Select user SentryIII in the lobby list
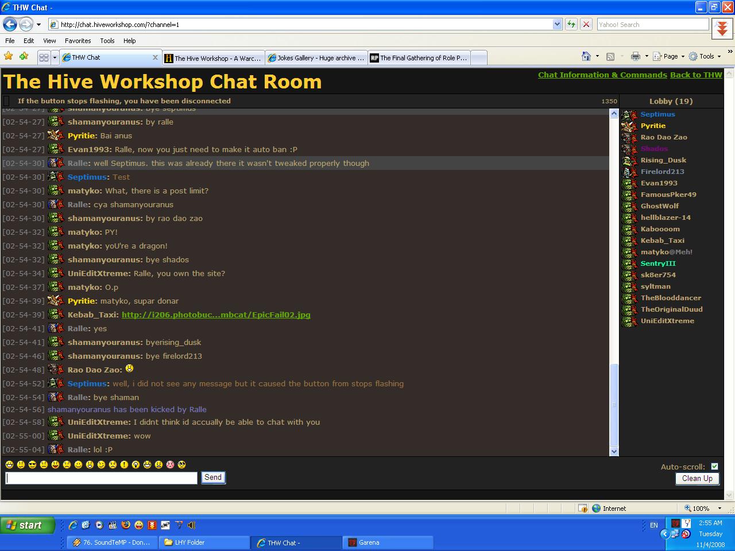This screenshot has width=735, height=551. point(658,263)
